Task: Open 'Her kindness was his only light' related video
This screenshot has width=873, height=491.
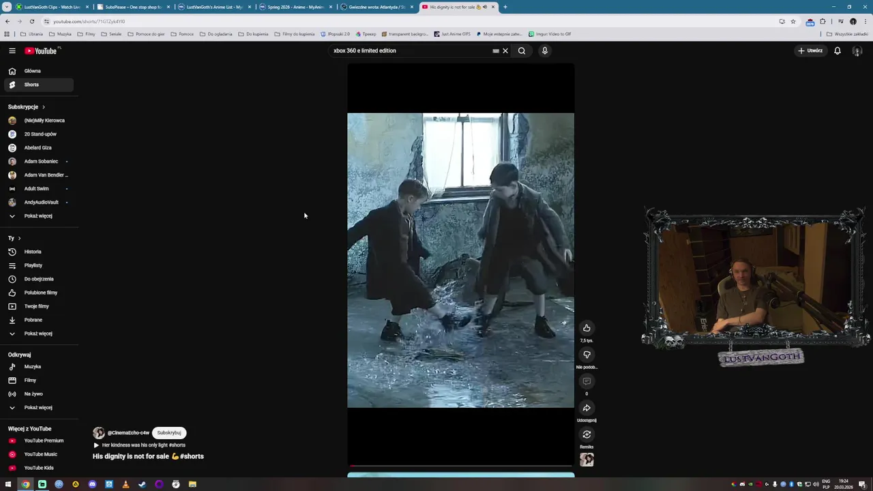Action: (139, 445)
